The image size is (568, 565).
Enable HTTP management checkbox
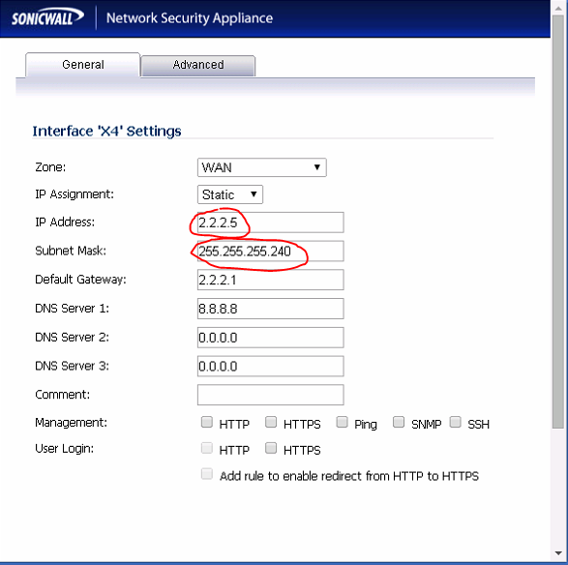(x=207, y=422)
